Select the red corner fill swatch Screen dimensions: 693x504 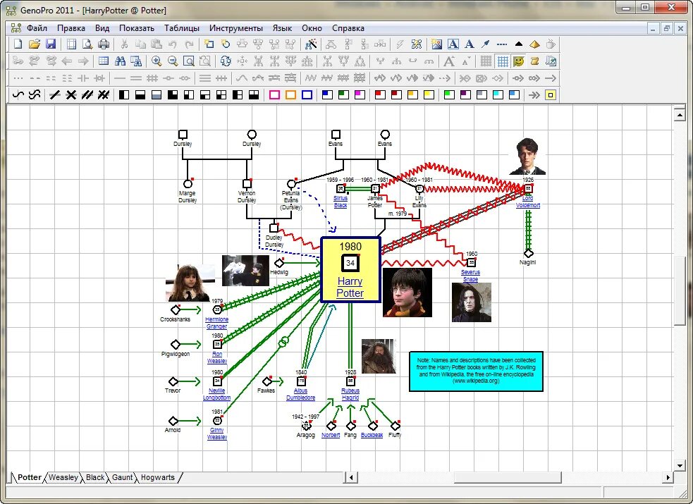pyautogui.click(x=380, y=94)
